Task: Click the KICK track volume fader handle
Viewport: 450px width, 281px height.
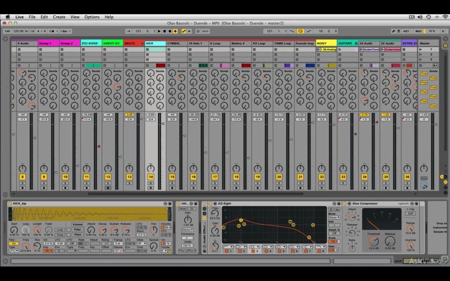Action: [163, 124]
